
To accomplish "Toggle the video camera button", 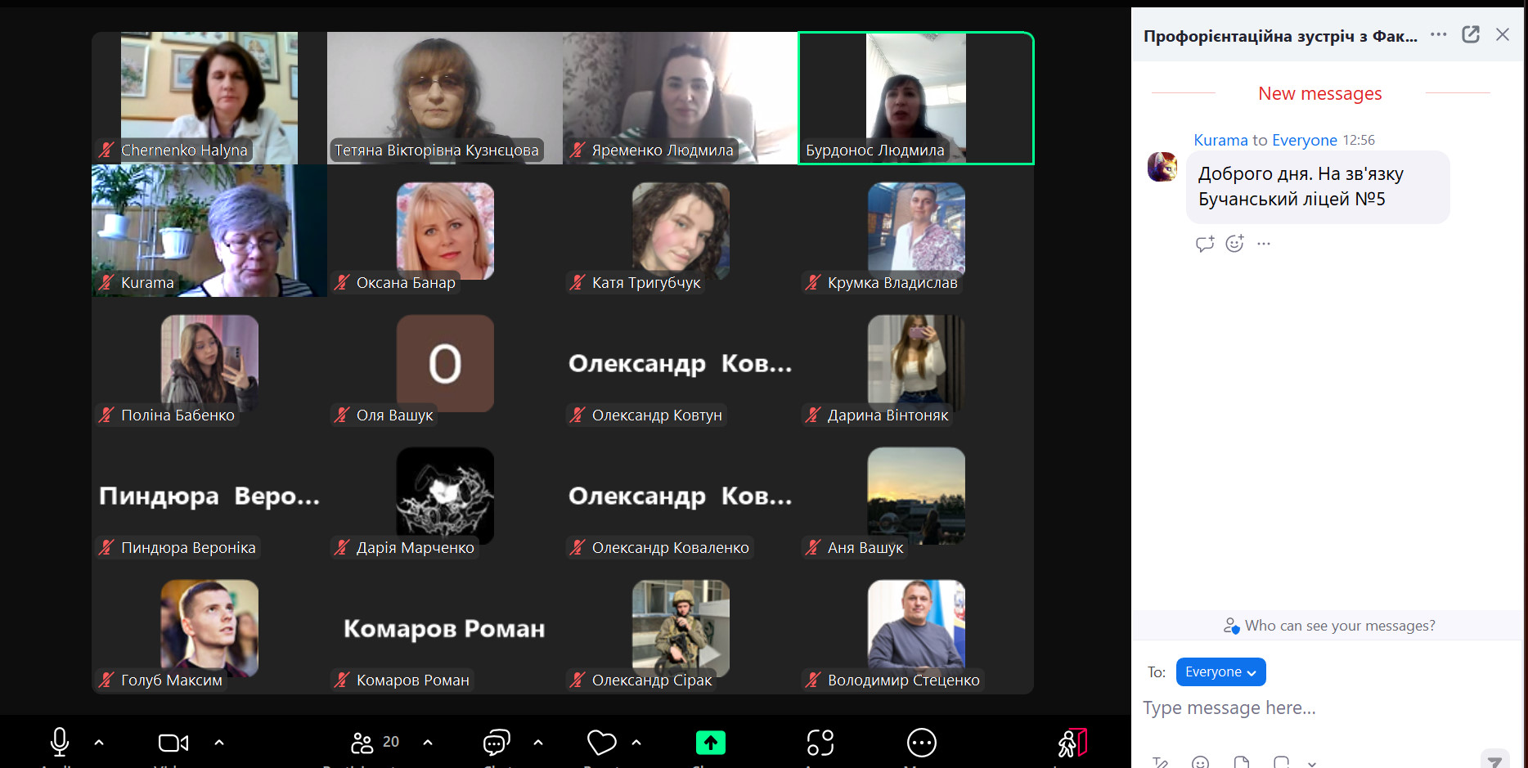I will tap(173, 743).
